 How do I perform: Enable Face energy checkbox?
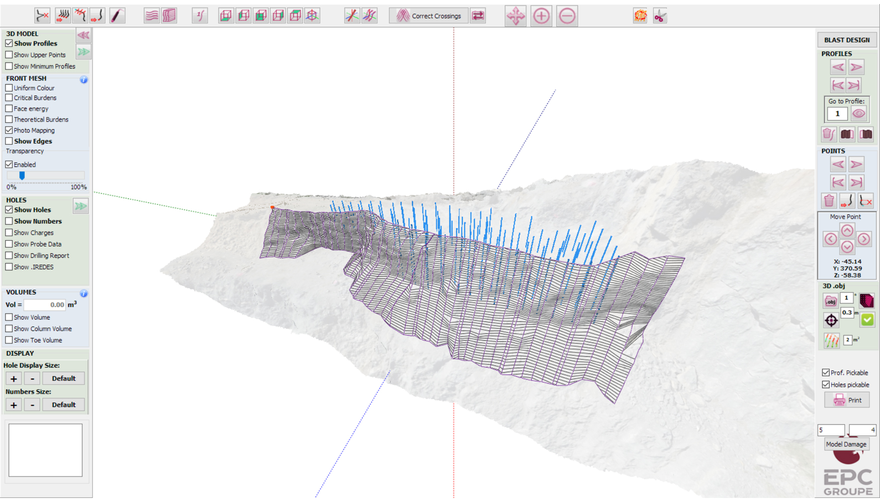point(9,108)
